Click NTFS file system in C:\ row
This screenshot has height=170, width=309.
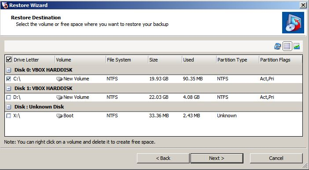click(112, 79)
